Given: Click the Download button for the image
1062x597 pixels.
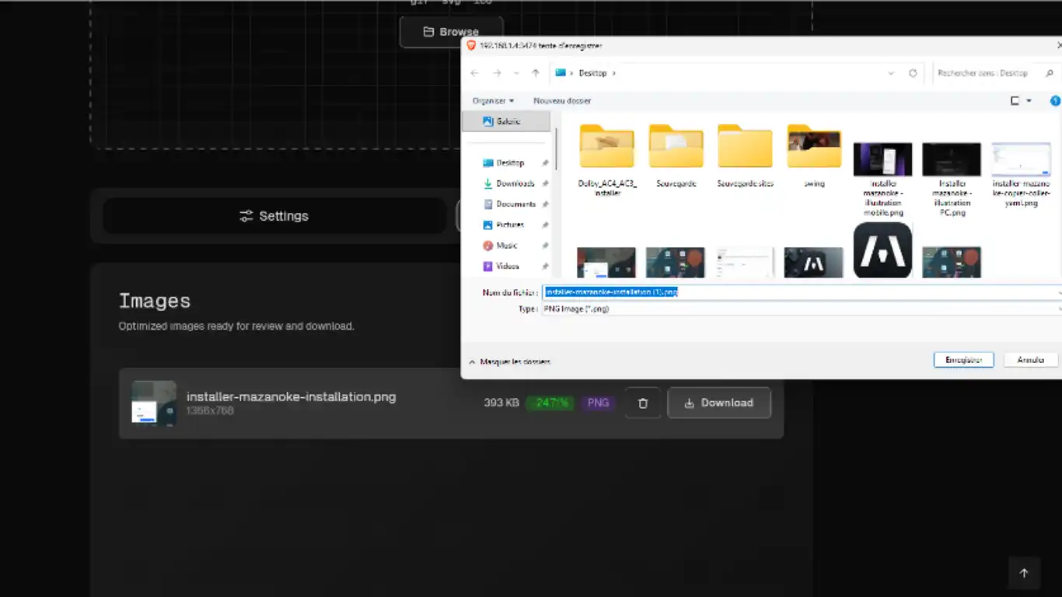Looking at the screenshot, I should click(x=718, y=403).
